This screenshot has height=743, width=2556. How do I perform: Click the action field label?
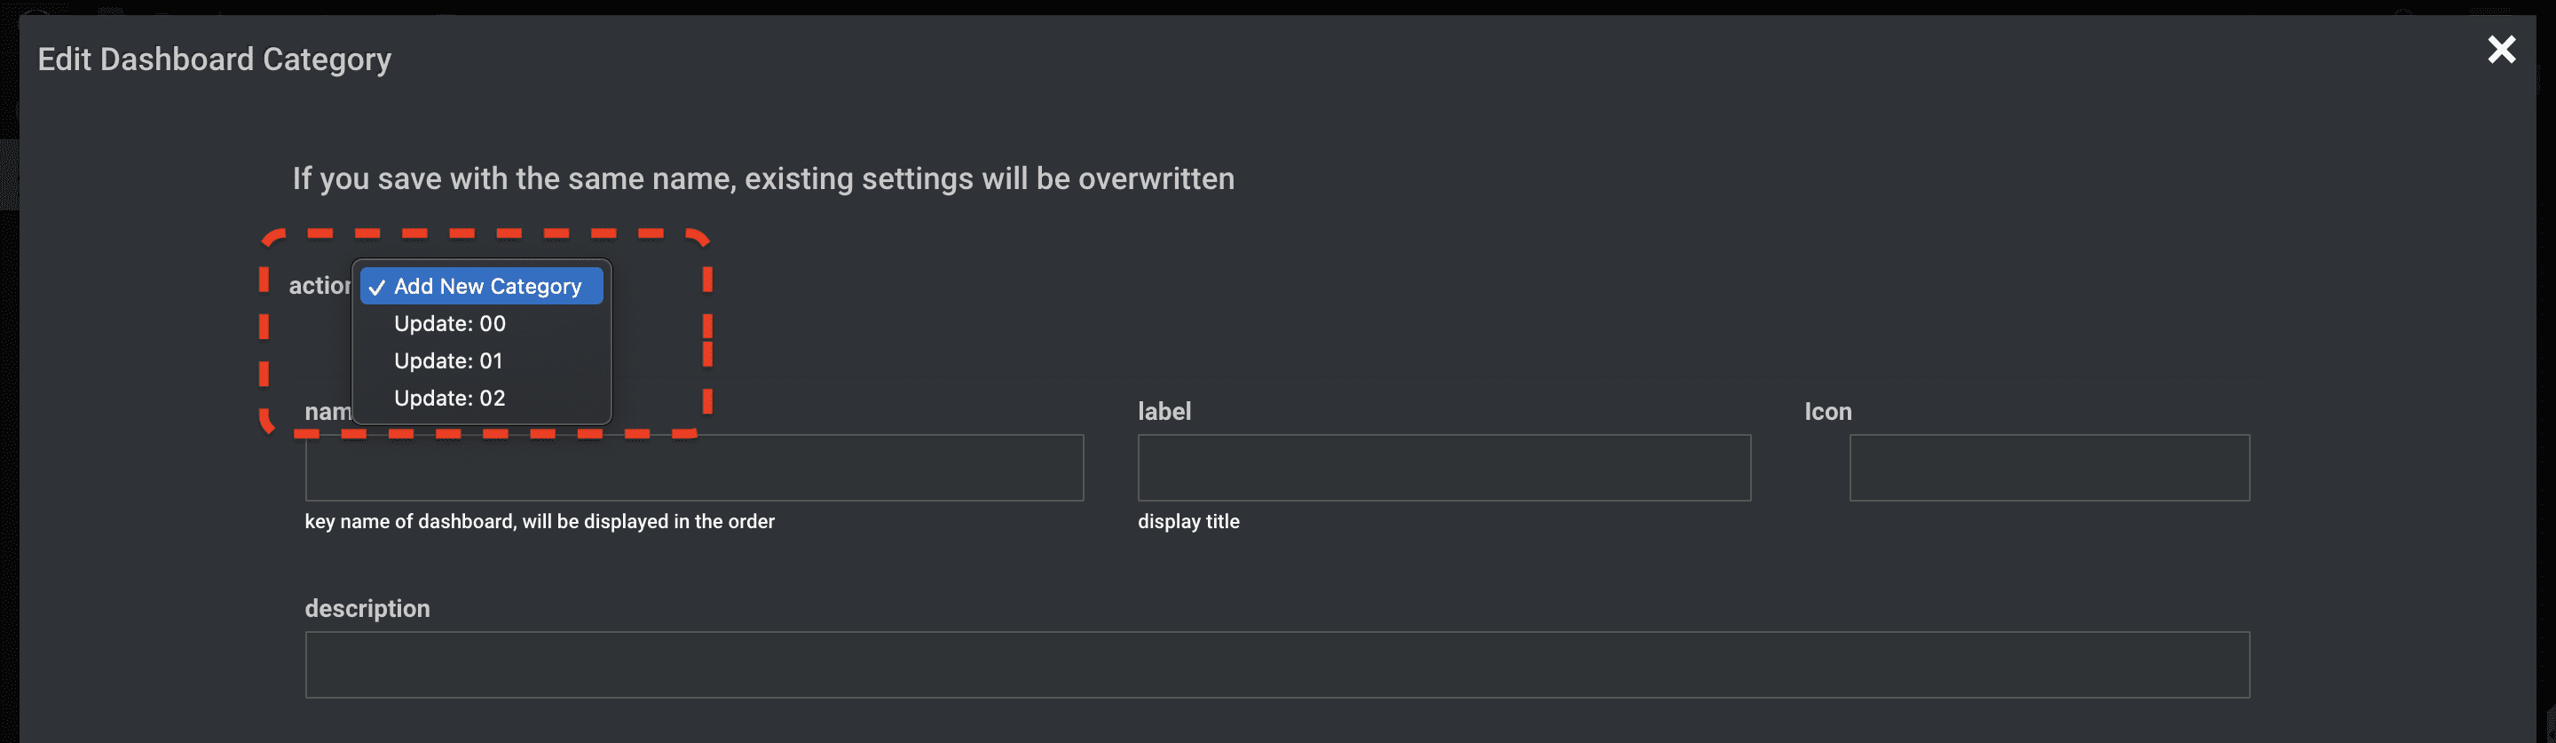pos(319,286)
